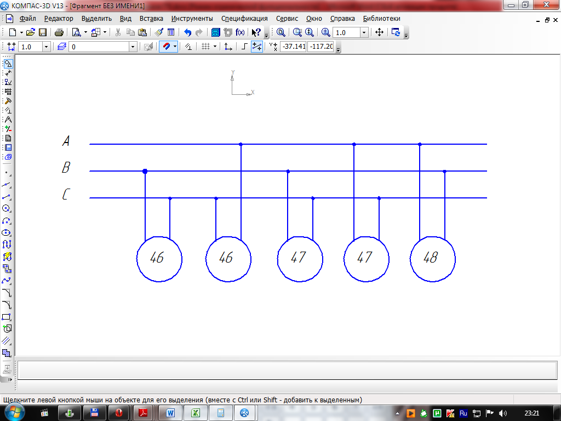Expand the New document dropdown arrow
The width and height of the screenshot is (561, 421).
(21, 32)
